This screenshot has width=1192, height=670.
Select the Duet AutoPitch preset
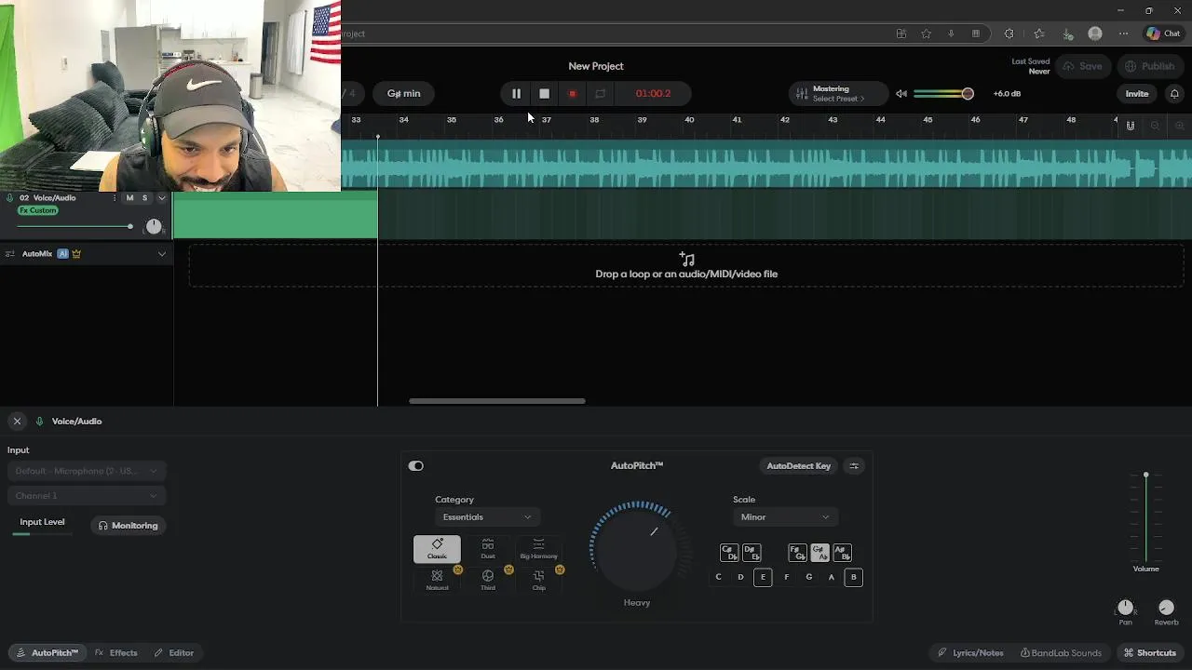[488, 549]
